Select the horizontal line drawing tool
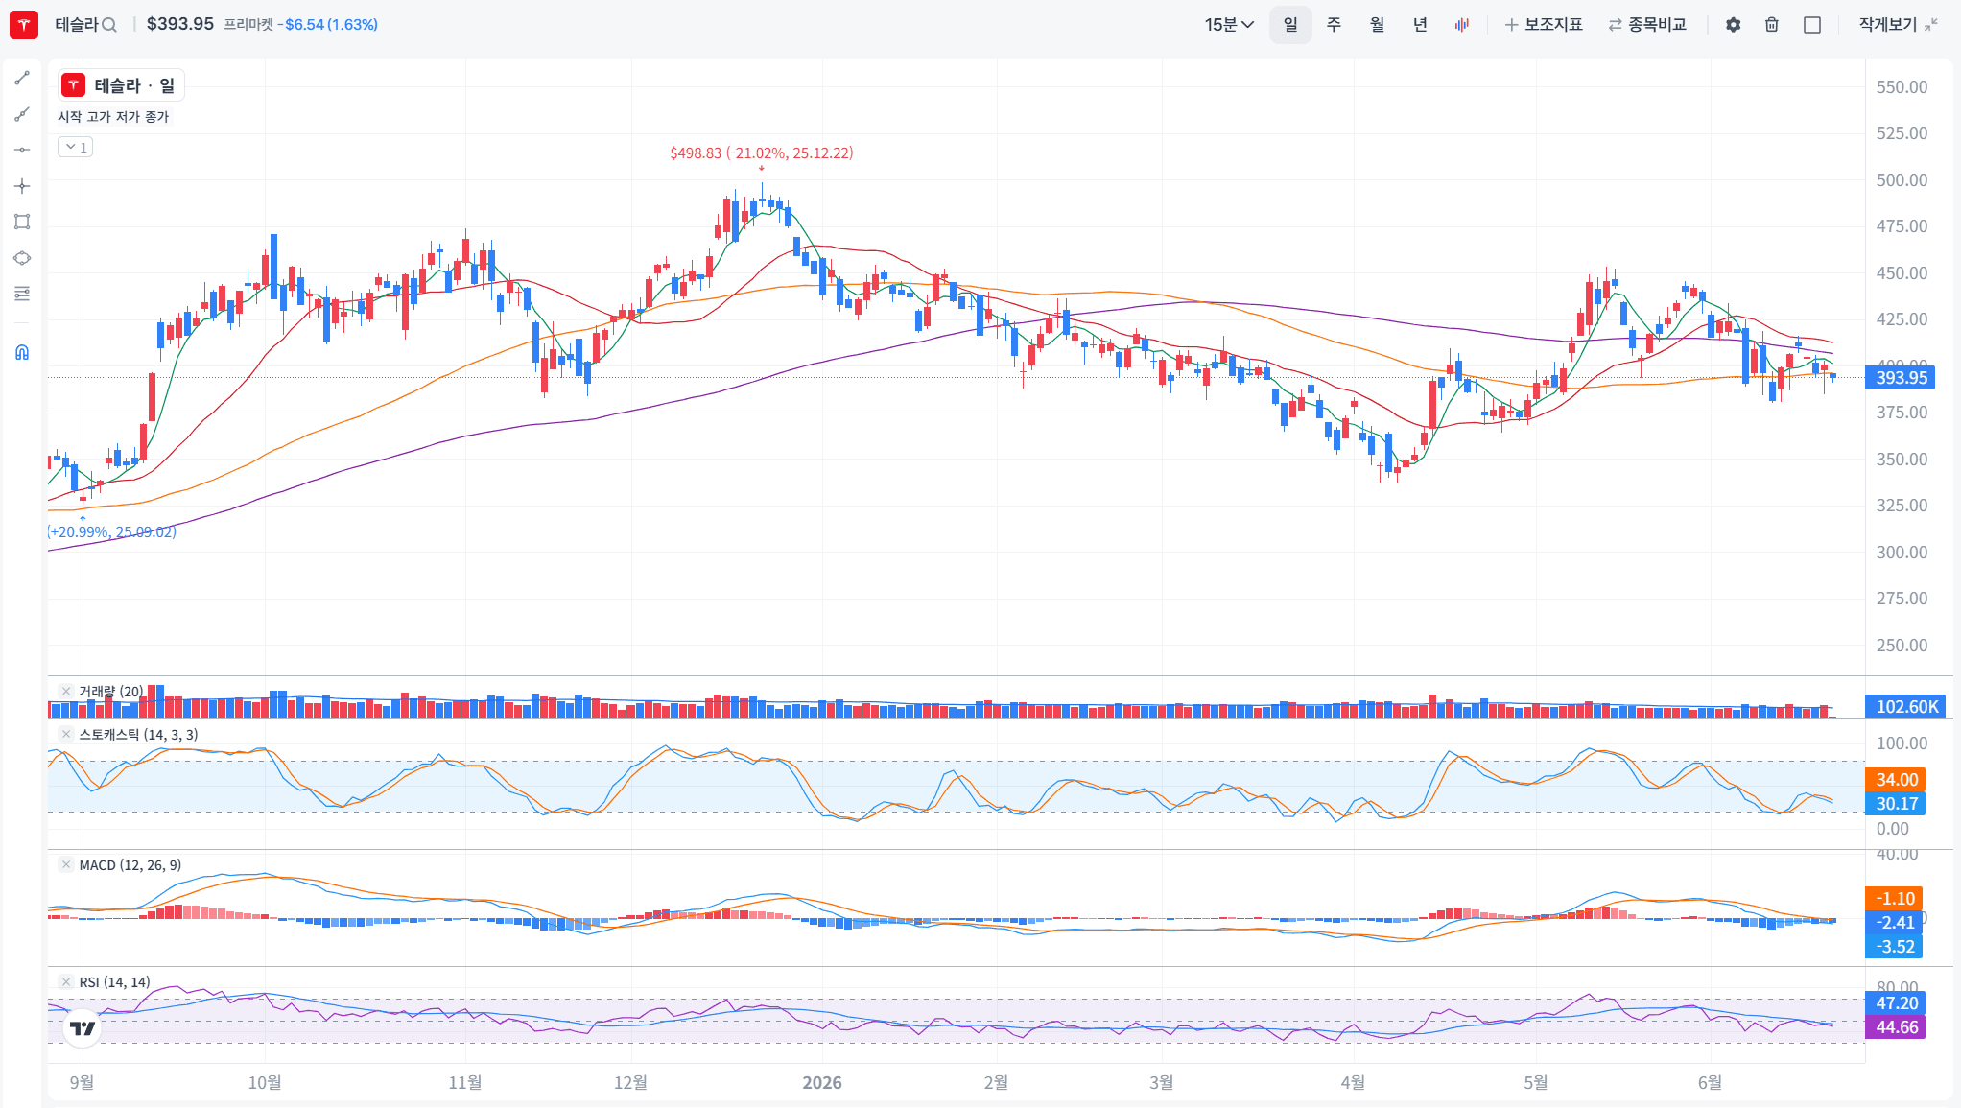The width and height of the screenshot is (1961, 1108). [x=22, y=150]
